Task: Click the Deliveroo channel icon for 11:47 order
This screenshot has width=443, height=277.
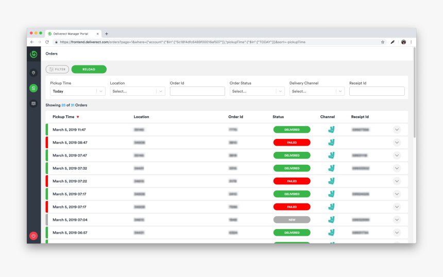Action: click(x=331, y=130)
